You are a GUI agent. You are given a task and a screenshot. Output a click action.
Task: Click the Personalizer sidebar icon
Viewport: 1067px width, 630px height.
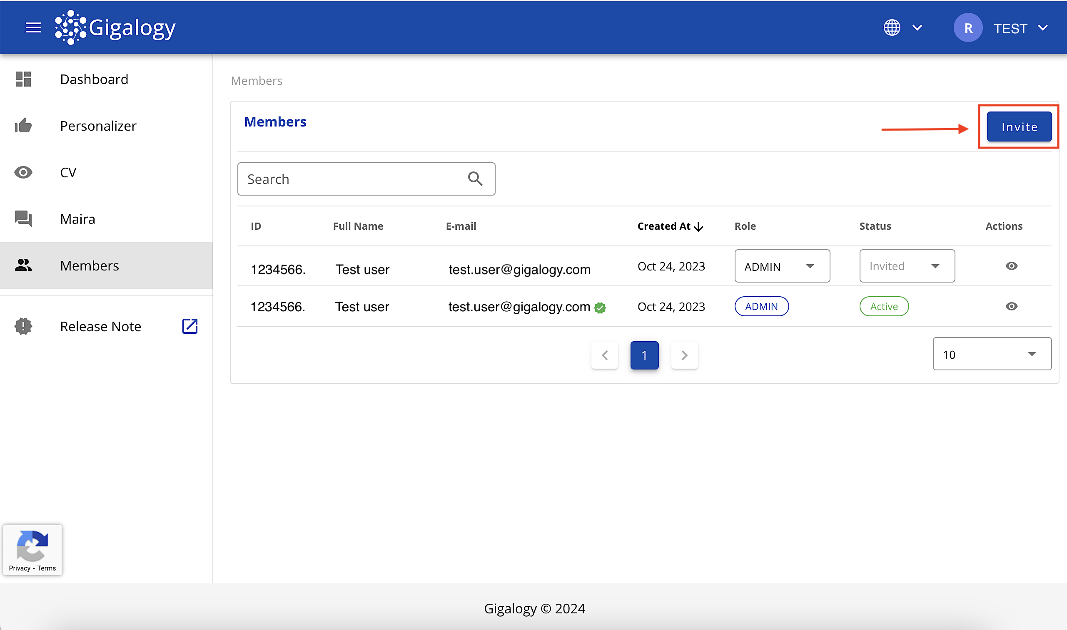(23, 125)
